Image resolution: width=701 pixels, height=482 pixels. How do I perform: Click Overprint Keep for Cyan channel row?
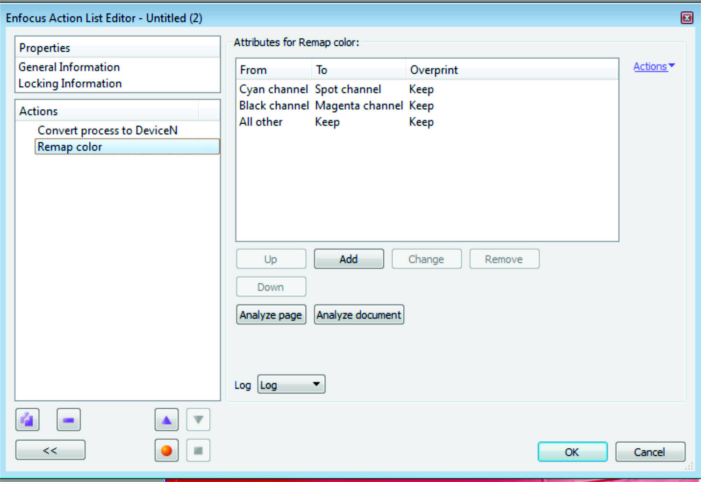[422, 89]
